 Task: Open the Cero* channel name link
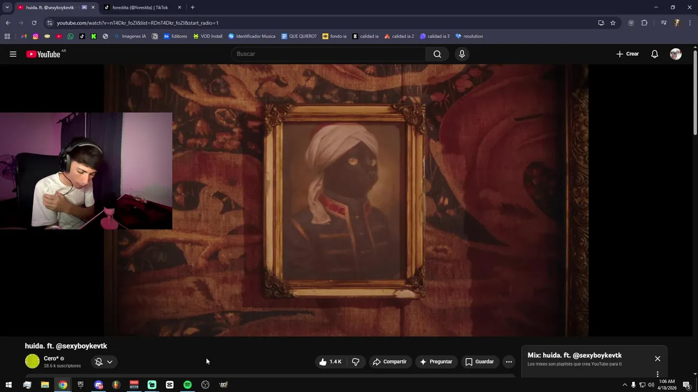51,358
